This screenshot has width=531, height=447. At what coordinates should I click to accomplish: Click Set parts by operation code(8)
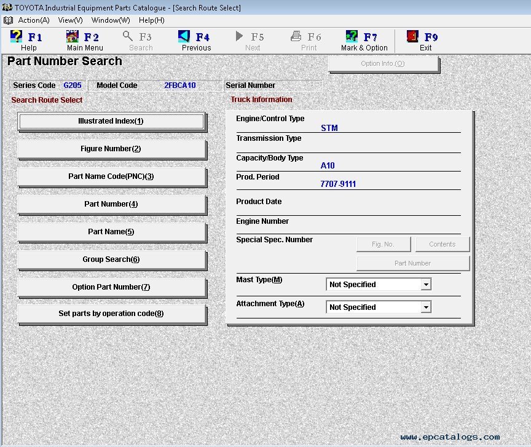pyautogui.click(x=111, y=314)
